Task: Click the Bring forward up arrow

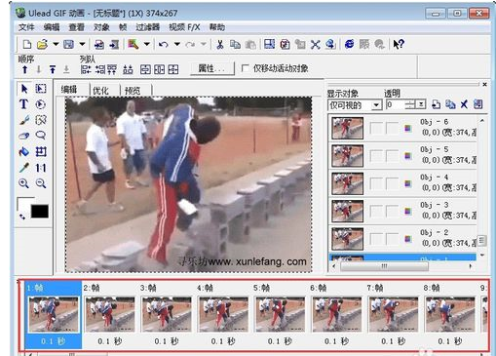Action: click(x=25, y=69)
